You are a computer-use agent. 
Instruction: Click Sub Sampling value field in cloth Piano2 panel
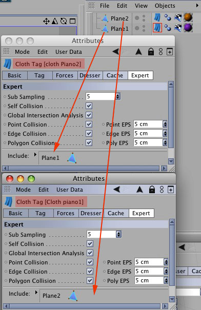pos(100,96)
